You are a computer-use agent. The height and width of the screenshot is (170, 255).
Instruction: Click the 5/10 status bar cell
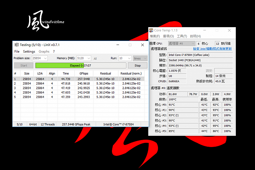click(x=20, y=125)
